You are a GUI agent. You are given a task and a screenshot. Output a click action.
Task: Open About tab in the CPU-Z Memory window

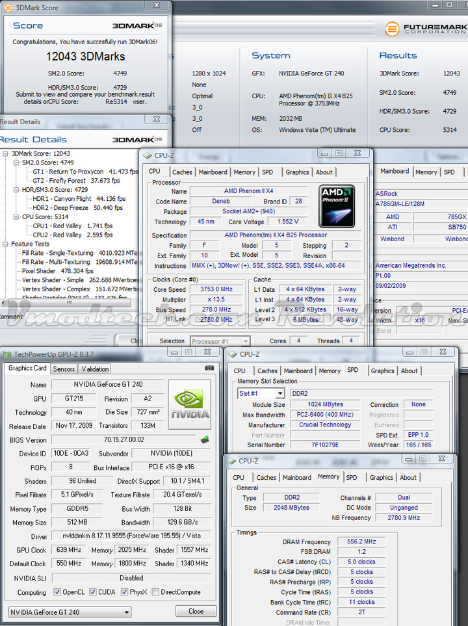point(408,478)
